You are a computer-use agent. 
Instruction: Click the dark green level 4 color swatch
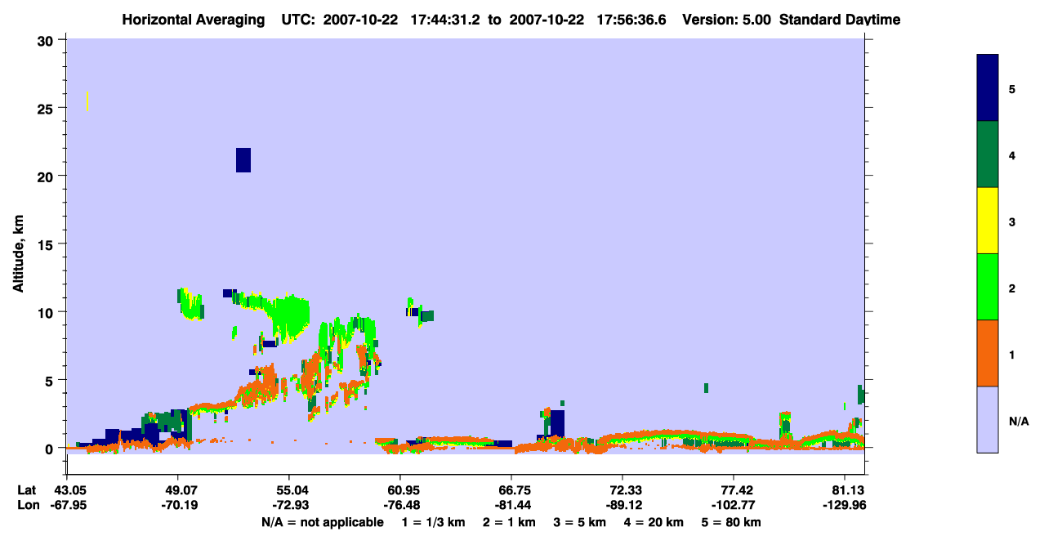pos(988,154)
